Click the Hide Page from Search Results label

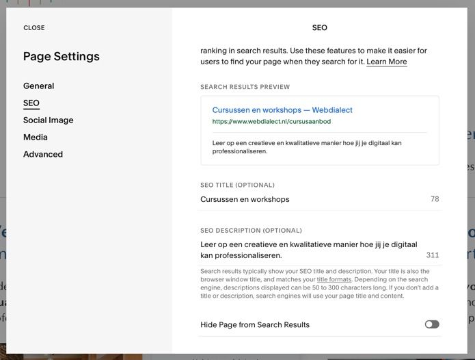255,324
